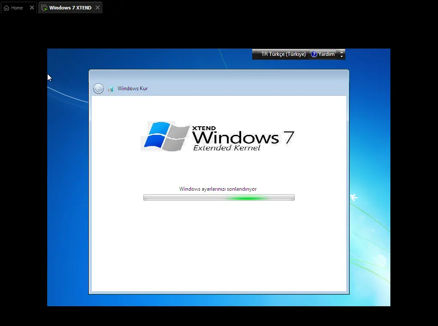The height and width of the screenshot is (326, 438).
Task: Click the 'Windows ayarlarınızı sonlandırıyor' text
Action: 218,189
